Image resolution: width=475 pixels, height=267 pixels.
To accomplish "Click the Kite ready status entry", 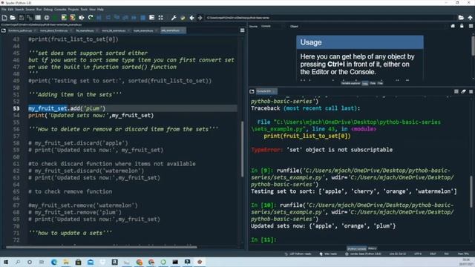I will (x=328, y=254).
